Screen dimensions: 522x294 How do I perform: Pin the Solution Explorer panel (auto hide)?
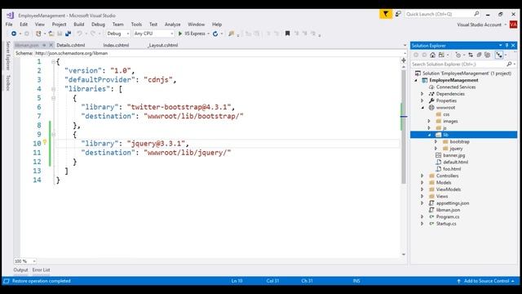point(507,46)
